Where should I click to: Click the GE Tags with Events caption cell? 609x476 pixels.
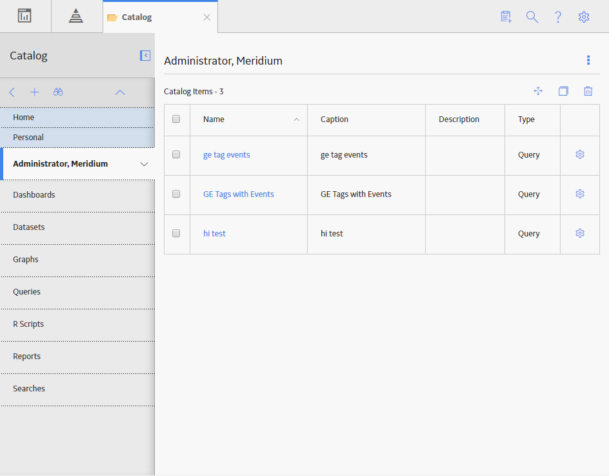click(x=366, y=195)
